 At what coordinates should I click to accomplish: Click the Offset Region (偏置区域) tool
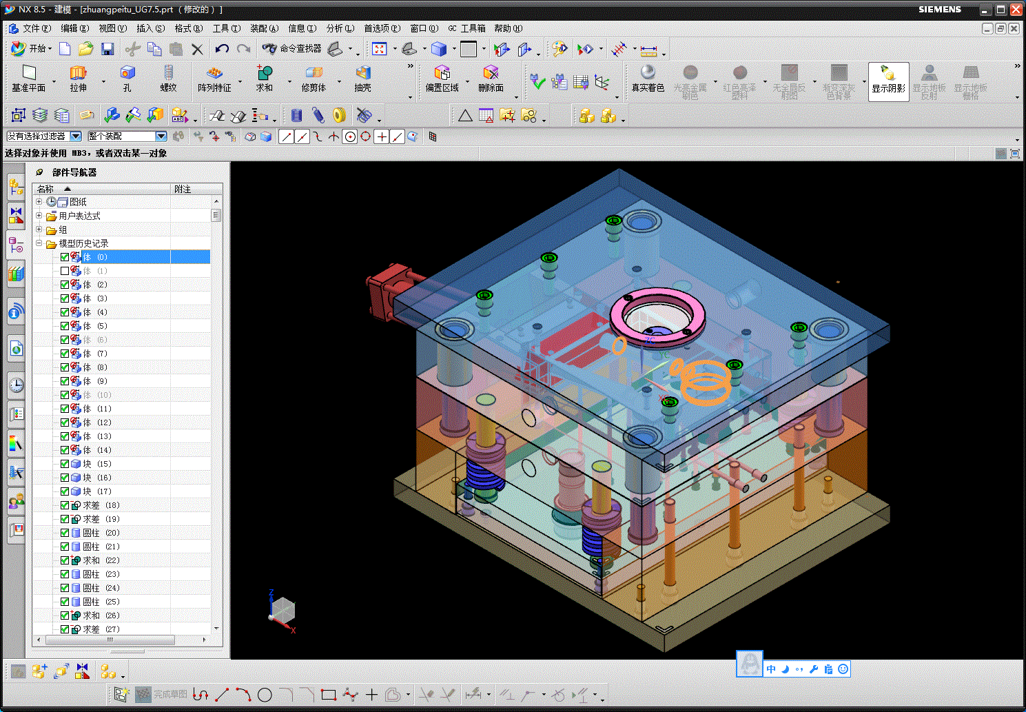[x=442, y=73]
